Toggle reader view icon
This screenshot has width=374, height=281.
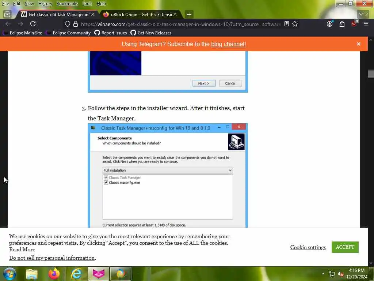point(287,24)
